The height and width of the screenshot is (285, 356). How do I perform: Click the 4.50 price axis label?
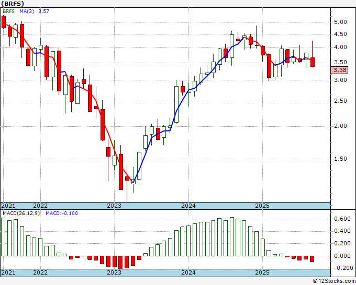[x=340, y=34]
